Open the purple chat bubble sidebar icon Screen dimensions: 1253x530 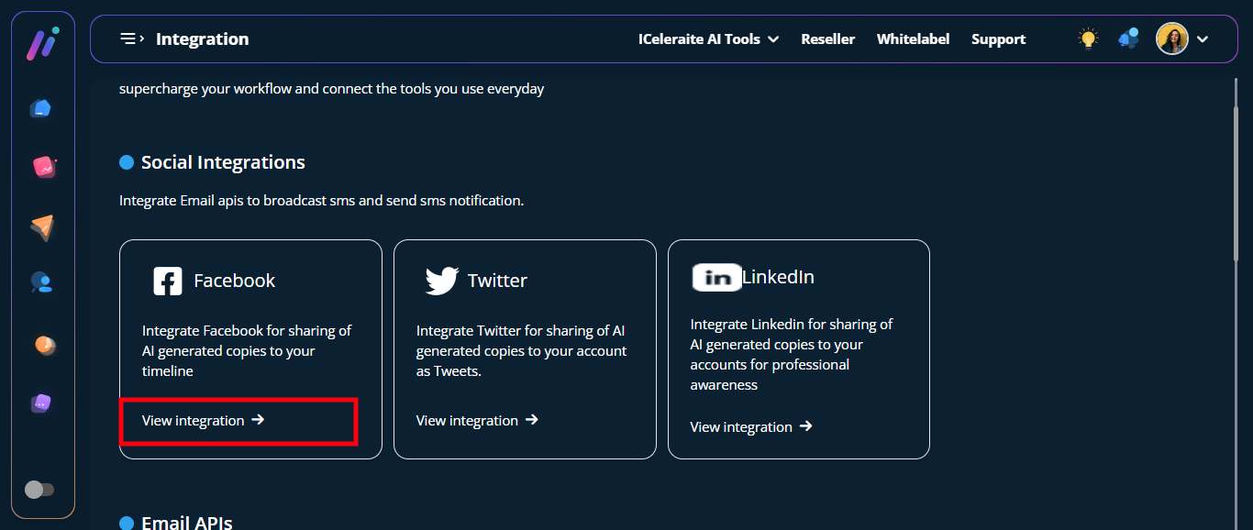(41, 403)
